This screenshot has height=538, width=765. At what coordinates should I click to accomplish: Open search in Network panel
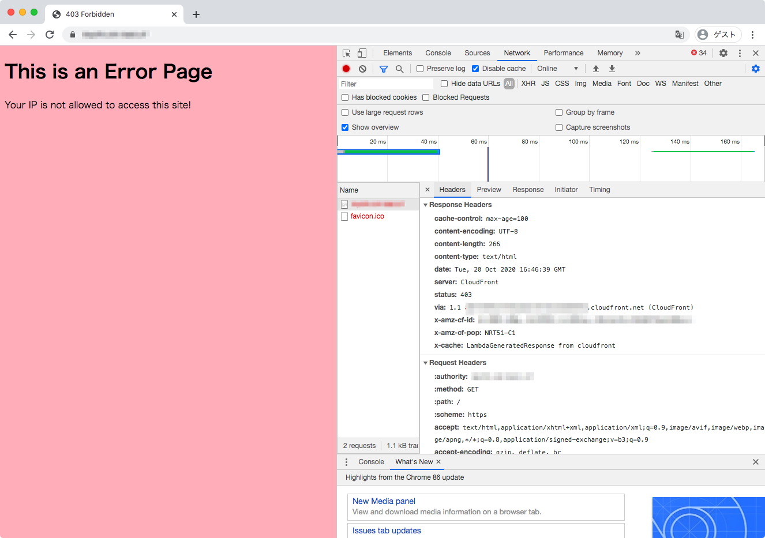[399, 68]
